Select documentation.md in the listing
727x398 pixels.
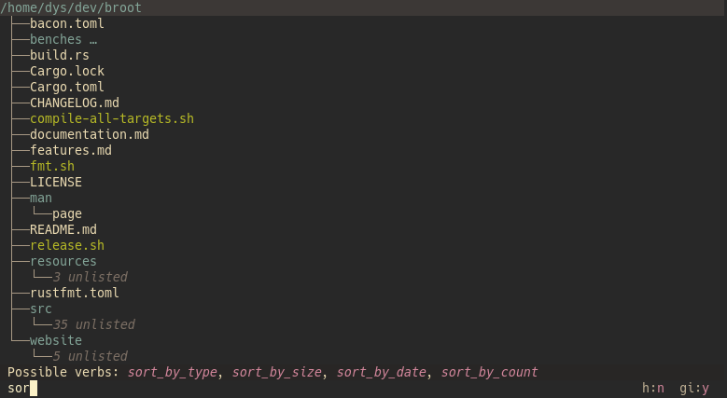click(90, 134)
